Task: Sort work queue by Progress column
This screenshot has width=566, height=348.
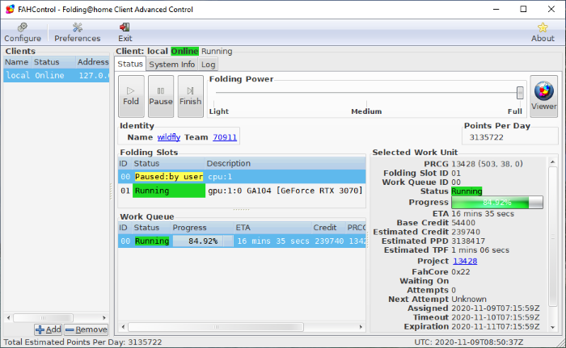Action: [x=202, y=228]
